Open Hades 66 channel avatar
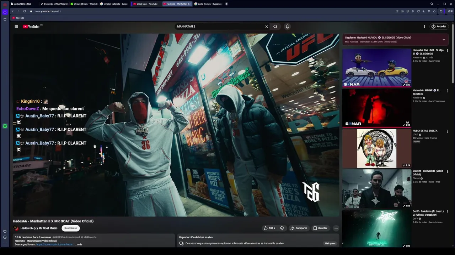The height and width of the screenshot is (255, 455). click(16, 228)
